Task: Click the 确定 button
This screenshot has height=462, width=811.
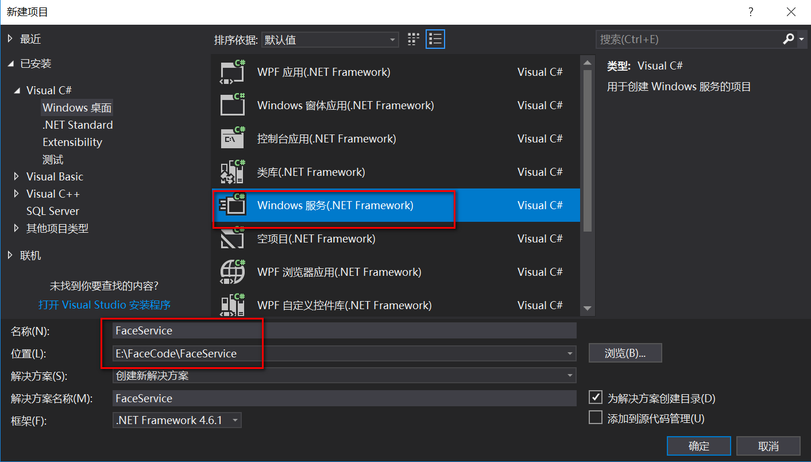Action: point(699,446)
